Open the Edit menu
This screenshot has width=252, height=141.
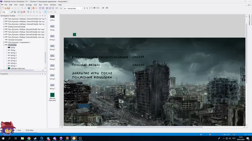[x=11, y=5]
